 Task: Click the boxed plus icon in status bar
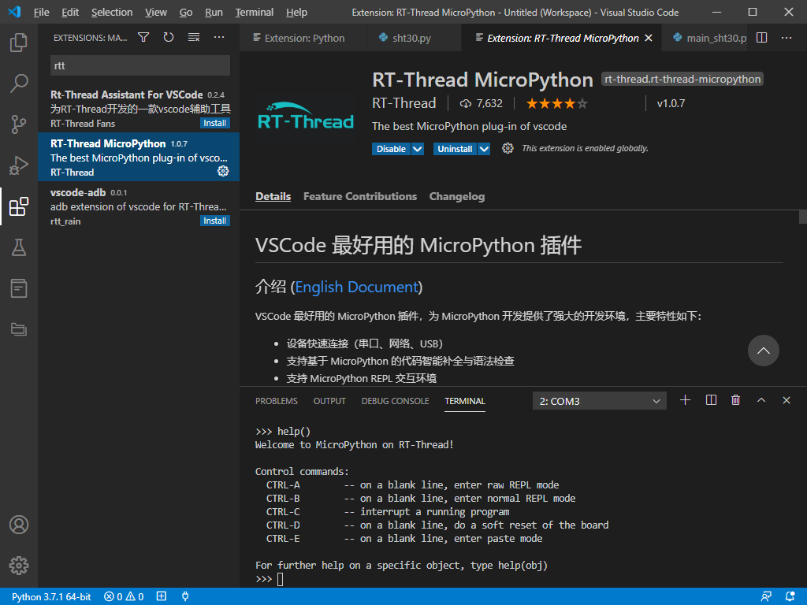(x=161, y=597)
